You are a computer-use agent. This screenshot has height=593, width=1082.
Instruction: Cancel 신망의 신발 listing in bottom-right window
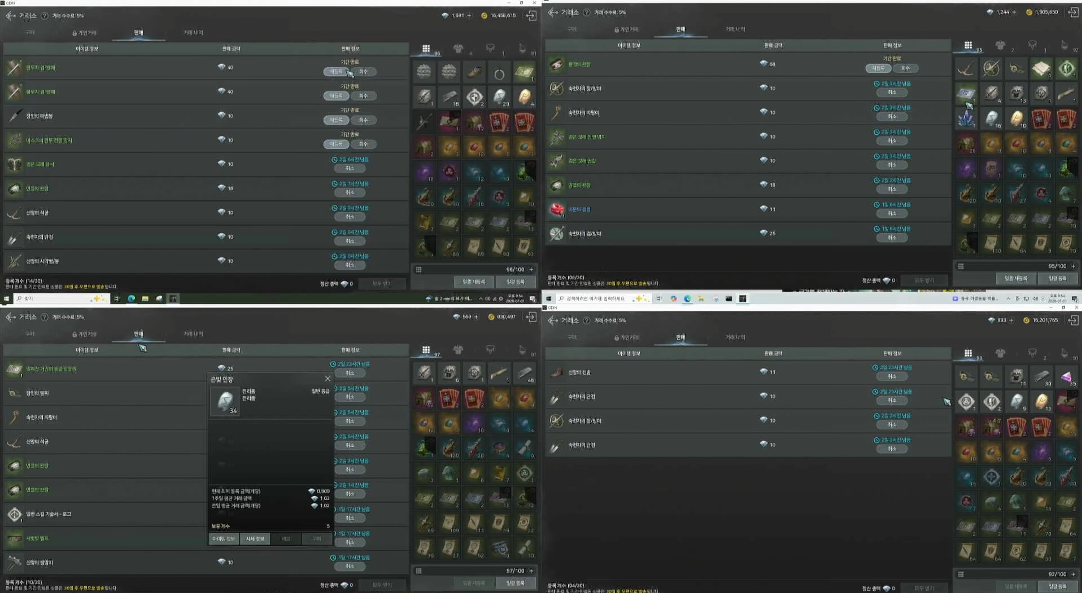(892, 376)
